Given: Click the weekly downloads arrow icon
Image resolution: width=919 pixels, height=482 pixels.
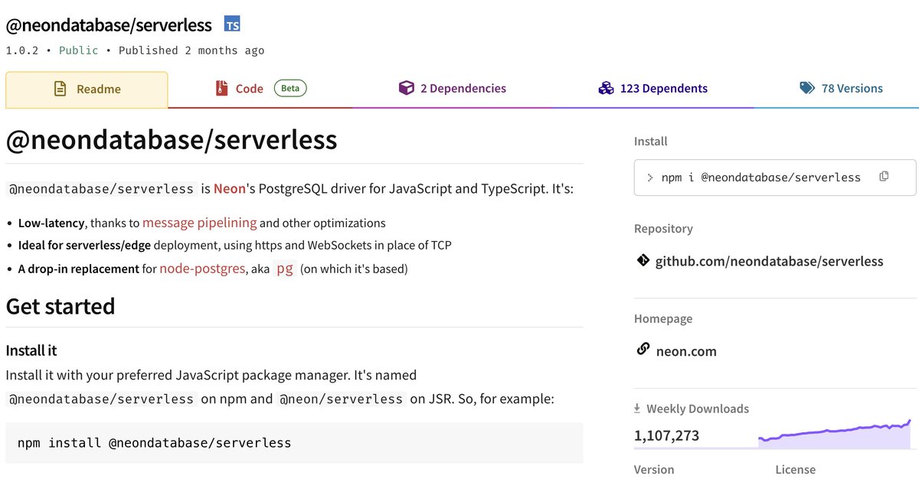Looking at the screenshot, I should point(637,409).
